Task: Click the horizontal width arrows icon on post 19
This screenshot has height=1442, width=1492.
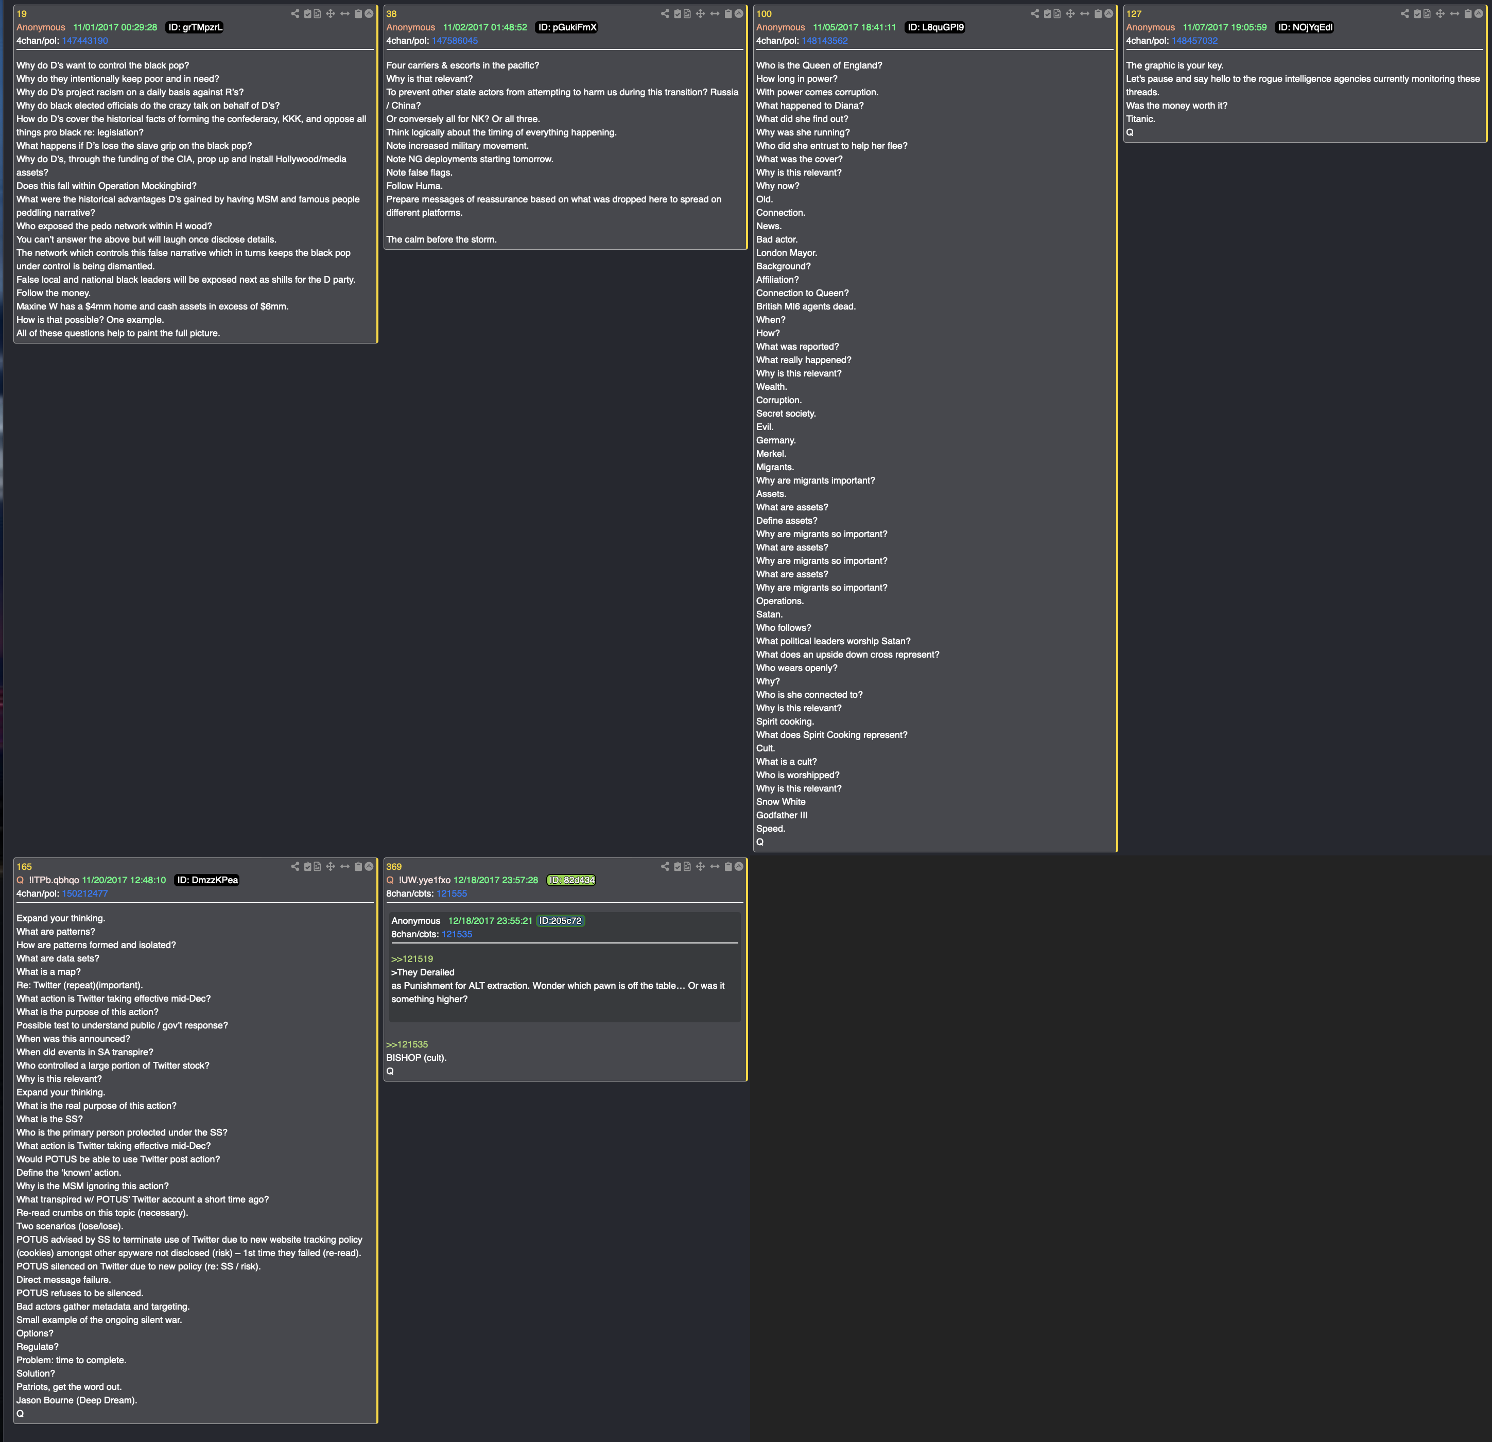Action: click(x=345, y=14)
